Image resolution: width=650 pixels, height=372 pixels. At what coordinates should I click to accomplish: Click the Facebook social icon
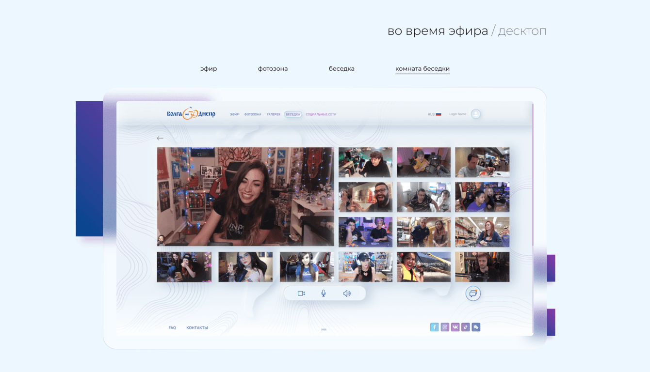pos(434,327)
